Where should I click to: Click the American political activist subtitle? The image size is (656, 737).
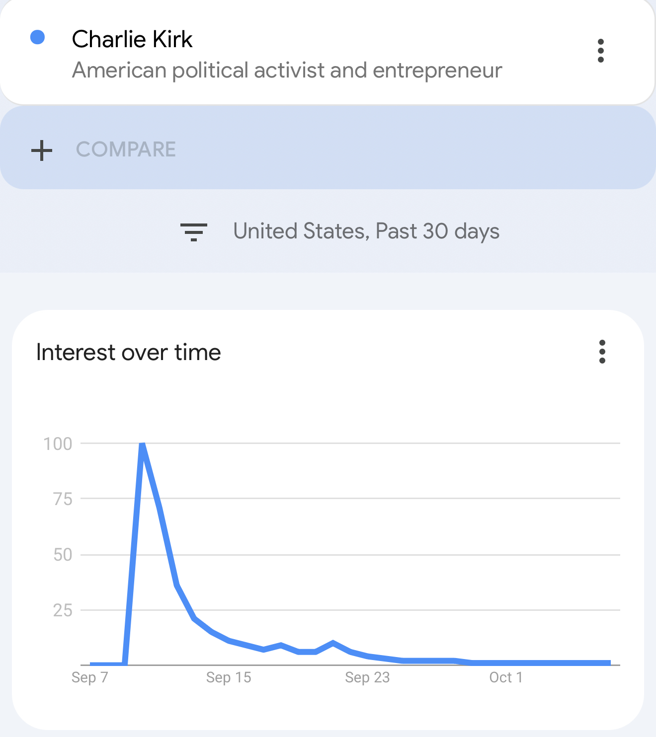(x=287, y=70)
